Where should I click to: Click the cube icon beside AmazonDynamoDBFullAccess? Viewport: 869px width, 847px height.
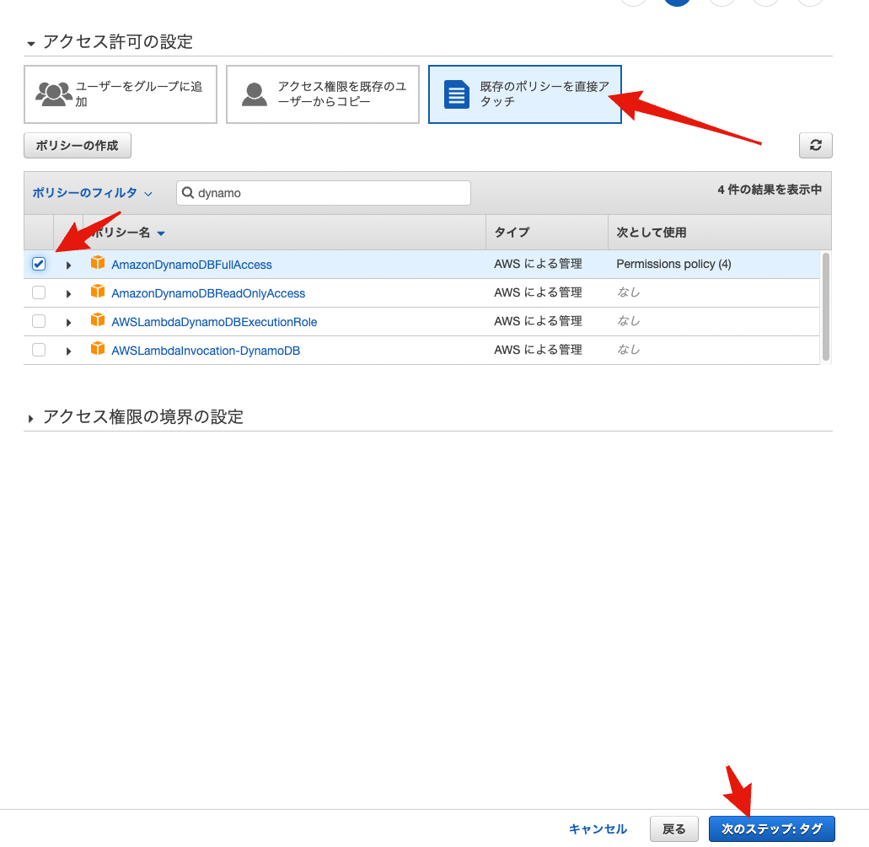click(x=98, y=263)
